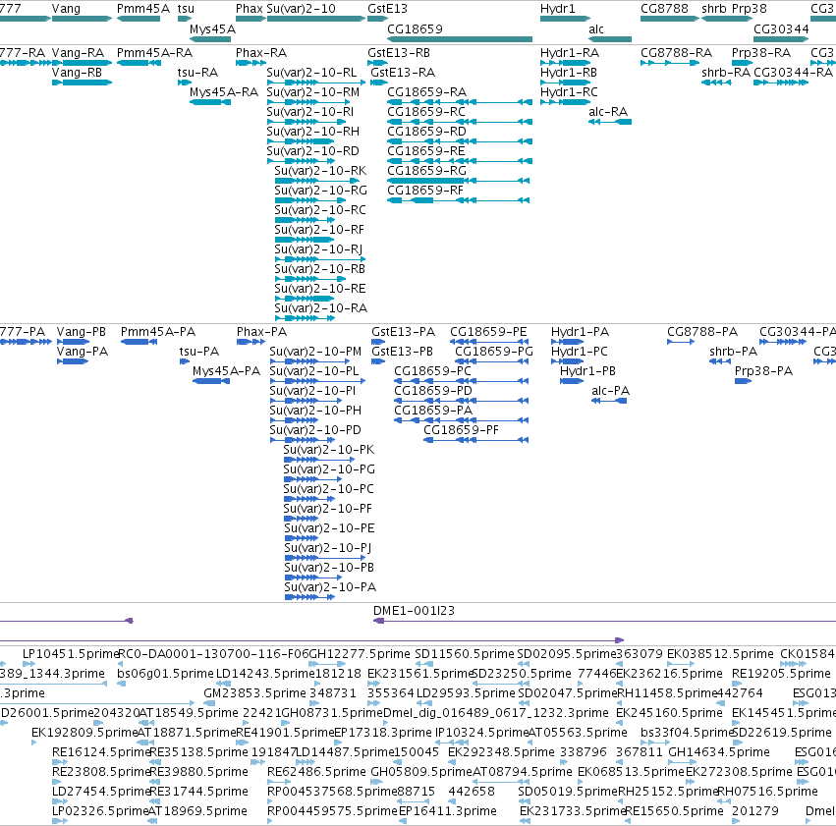Screen dimensions: 836x826
Task: Select the Pmm45A gene label
Action: (143, 9)
